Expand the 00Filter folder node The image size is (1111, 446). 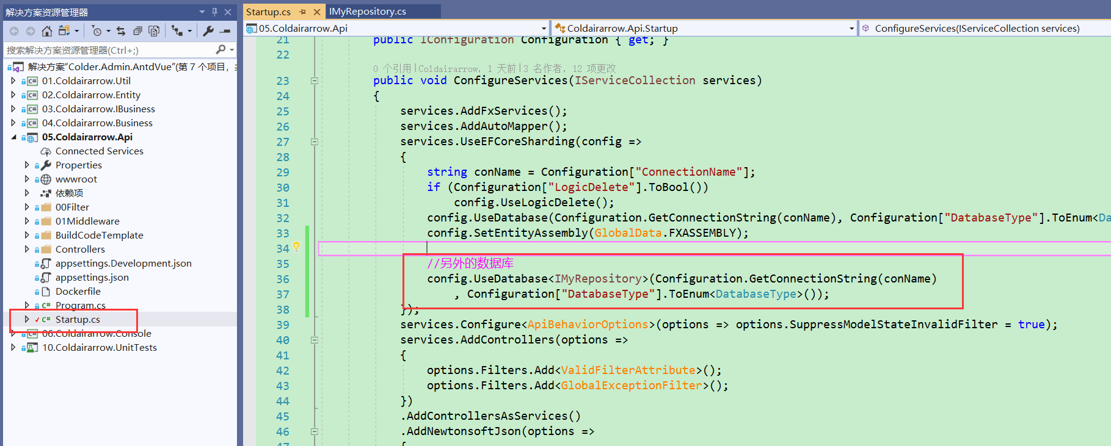[27, 207]
